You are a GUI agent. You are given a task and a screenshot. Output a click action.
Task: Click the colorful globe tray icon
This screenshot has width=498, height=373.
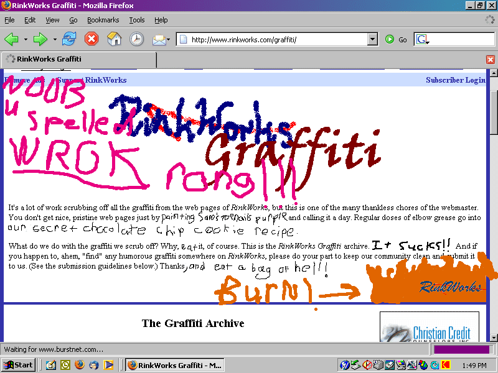click(x=423, y=365)
